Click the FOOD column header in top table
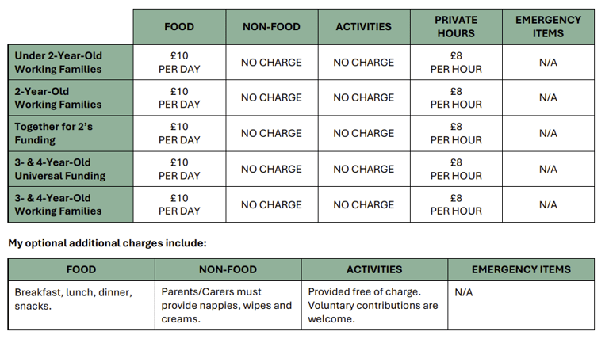The height and width of the screenshot is (339, 609). click(x=179, y=27)
